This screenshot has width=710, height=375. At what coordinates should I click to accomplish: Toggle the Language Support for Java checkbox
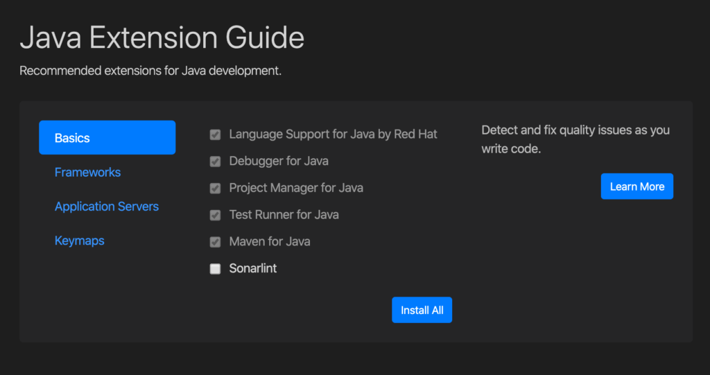point(215,134)
